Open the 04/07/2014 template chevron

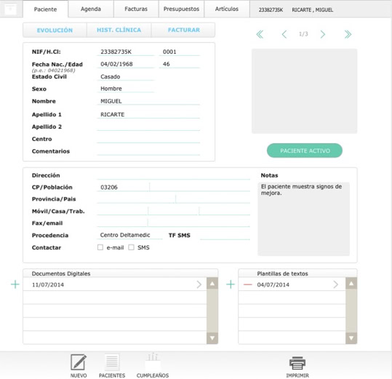click(x=336, y=284)
